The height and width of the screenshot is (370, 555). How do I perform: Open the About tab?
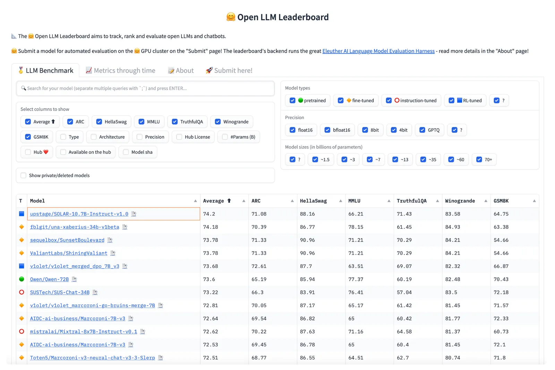[x=181, y=70]
